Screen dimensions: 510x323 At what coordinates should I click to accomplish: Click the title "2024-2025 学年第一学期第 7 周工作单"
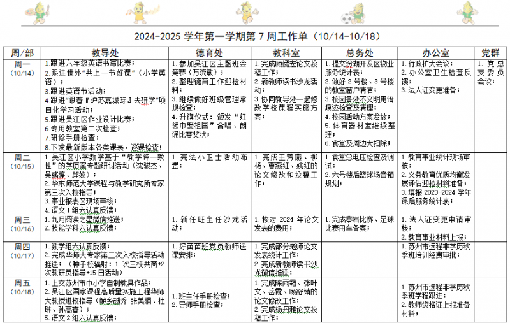(221, 36)
